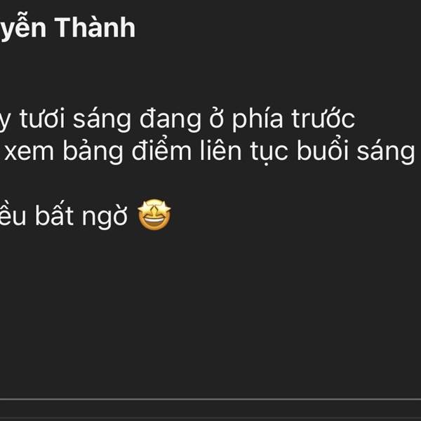421x421 pixels.
Task: Click the word 'sáng' in the first line
Action: click(x=102, y=120)
